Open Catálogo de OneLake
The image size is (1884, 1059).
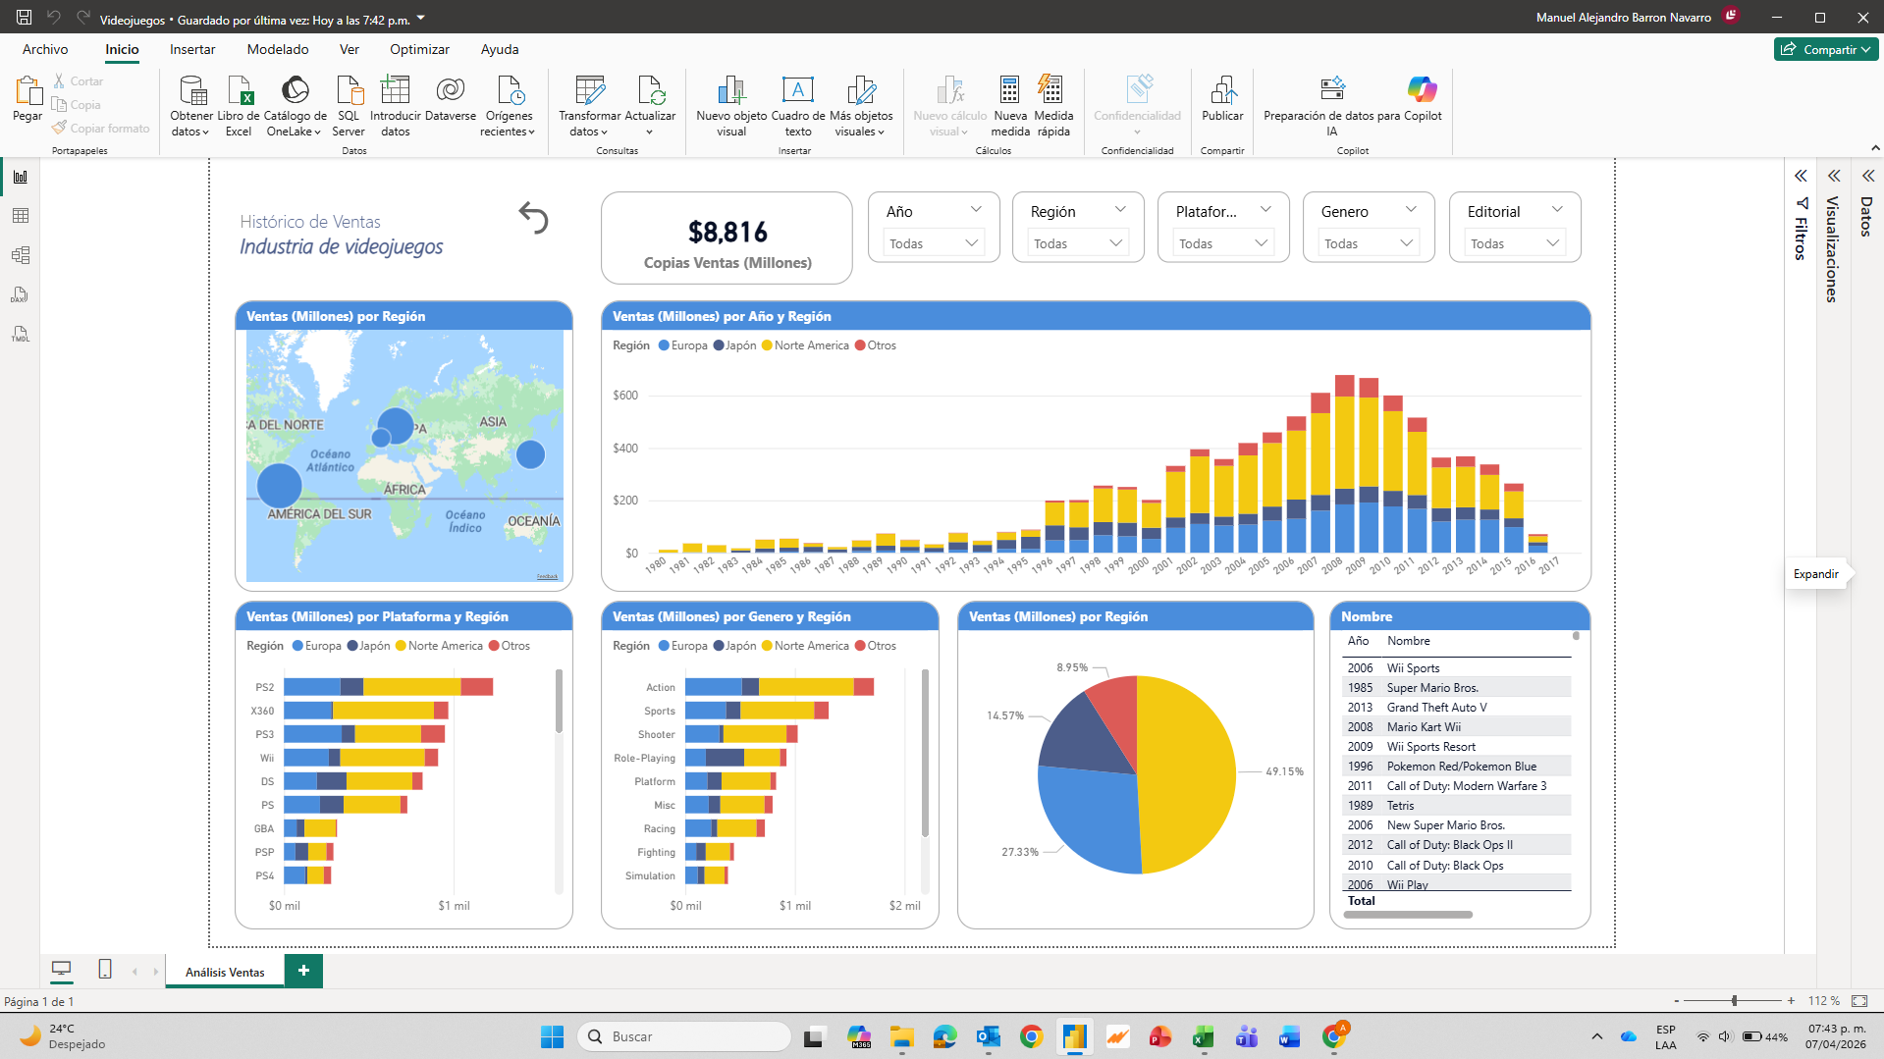(295, 106)
